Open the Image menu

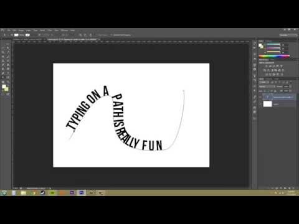pyautogui.click(x=21, y=30)
